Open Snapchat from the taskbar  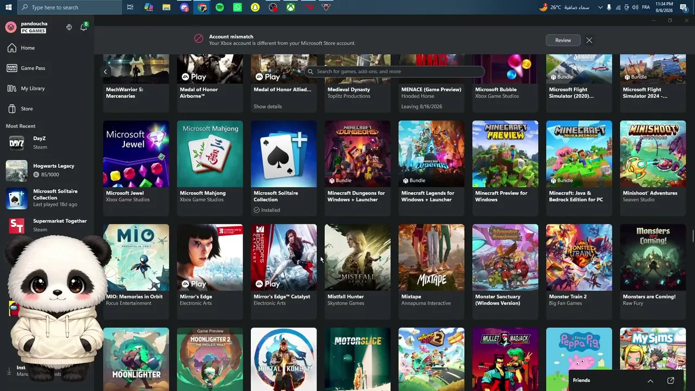pyautogui.click(x=255, y=7)
